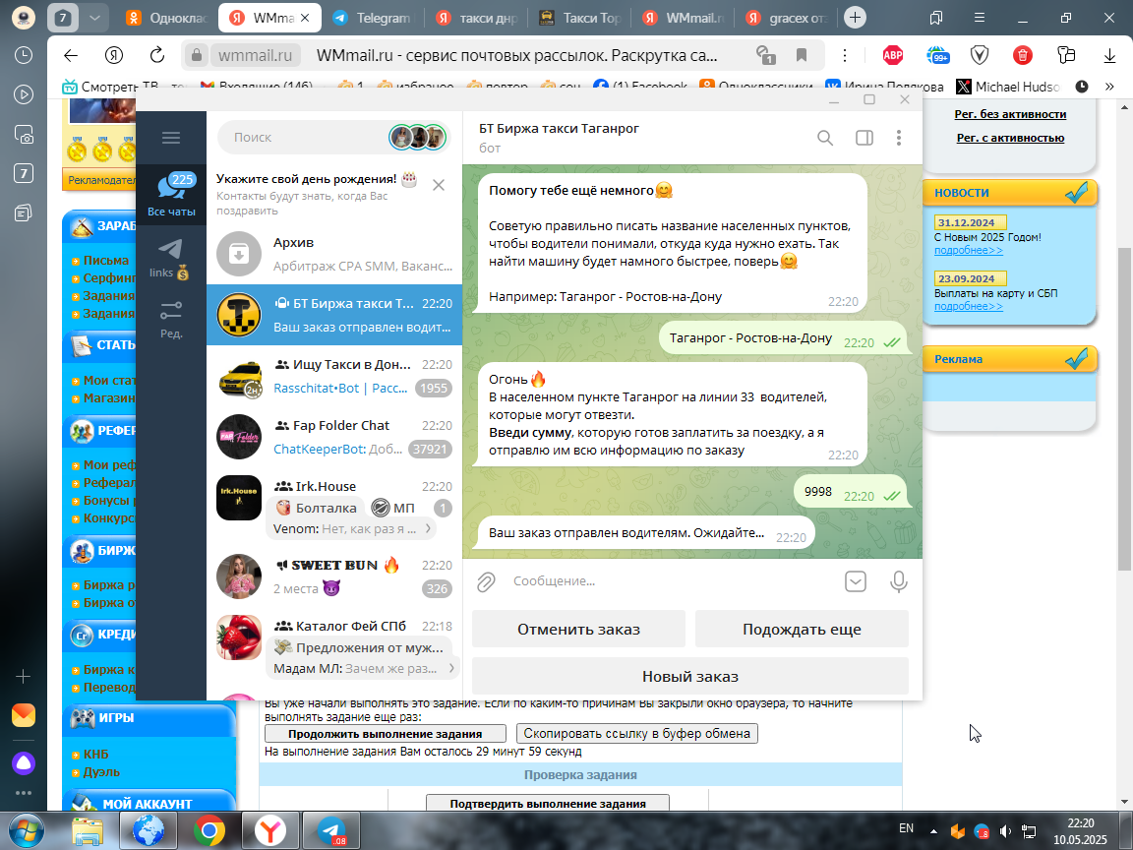Viewport: 1133px width, 850px height.
Task: Switch to Telegram browser tab
Action: 373,18
